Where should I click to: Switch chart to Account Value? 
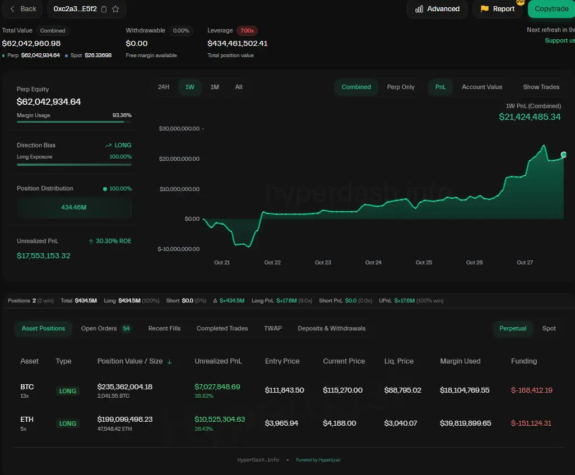(481, 87)
